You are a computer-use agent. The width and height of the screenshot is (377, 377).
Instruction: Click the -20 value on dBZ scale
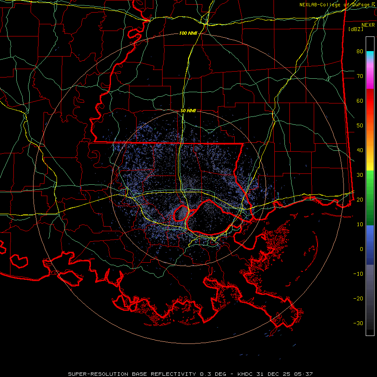(358, 299)
